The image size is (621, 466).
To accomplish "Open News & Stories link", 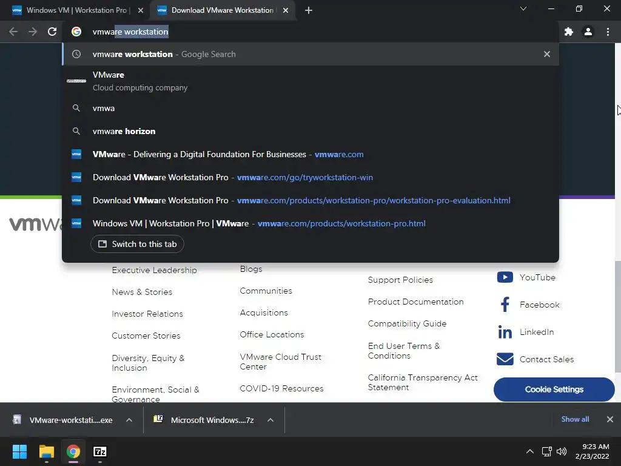I will 142,292.
